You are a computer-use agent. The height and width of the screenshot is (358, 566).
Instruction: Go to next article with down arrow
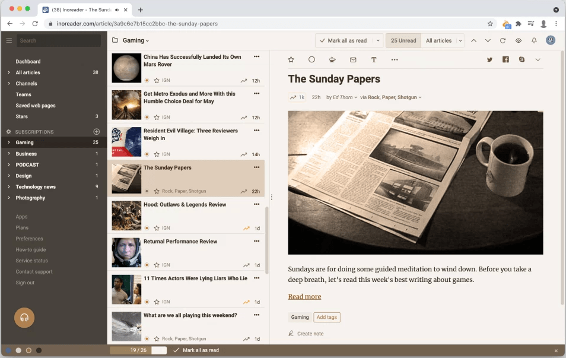(488, 40)
